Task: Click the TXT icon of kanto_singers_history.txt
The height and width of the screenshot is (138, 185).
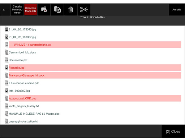Action: 7,106
